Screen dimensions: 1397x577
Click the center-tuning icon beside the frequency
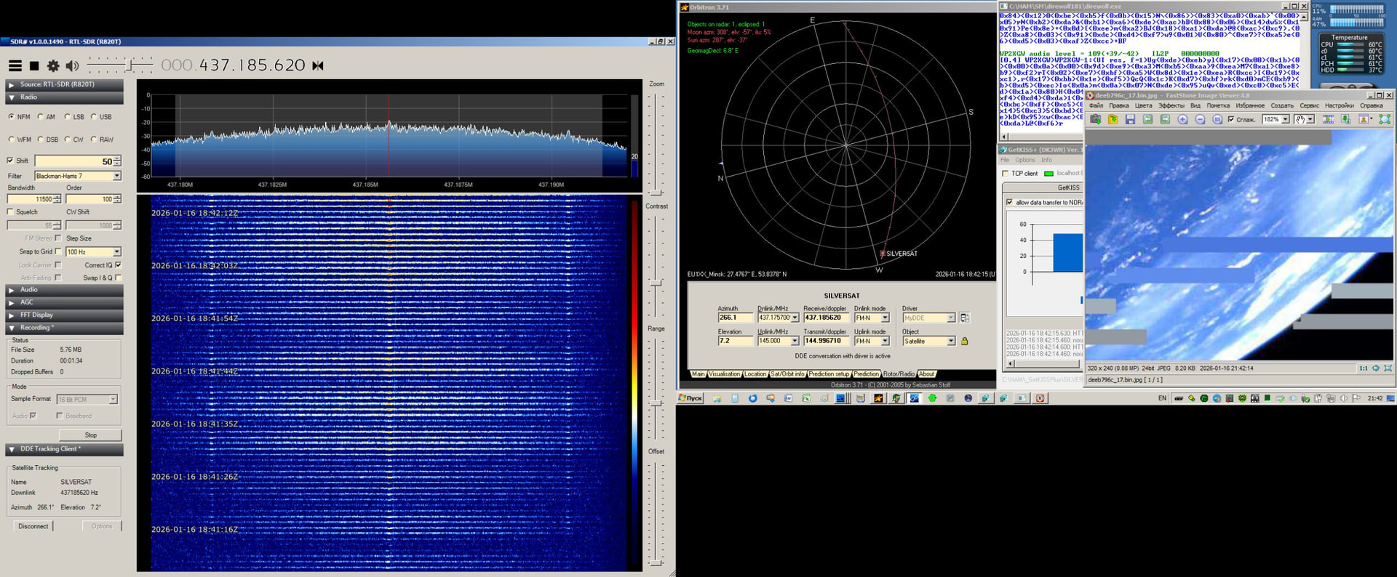tap(318, 66)
